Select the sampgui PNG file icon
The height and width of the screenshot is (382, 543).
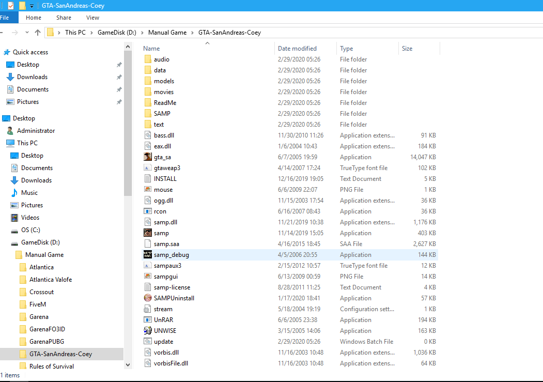coord(148,277)
